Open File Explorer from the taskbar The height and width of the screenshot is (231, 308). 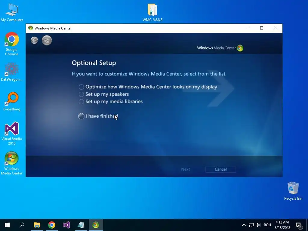(37, 225)
